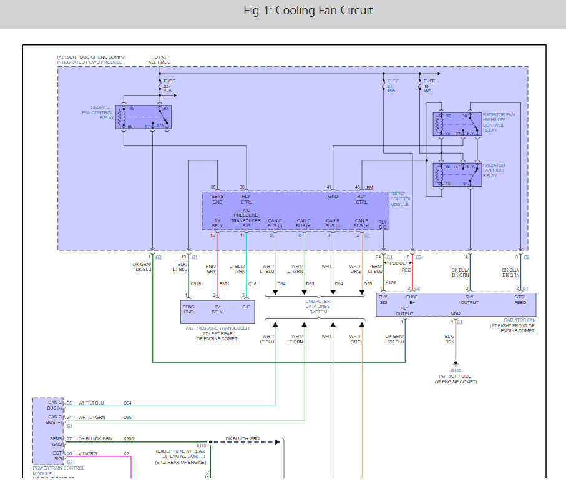Click the POLICE option label
Image resolution: width=566 pixels, height=492 pixels.
click(398, 263)
